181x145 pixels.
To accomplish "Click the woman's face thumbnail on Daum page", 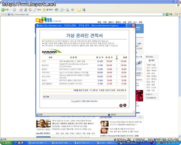I will click(x=105, y=130).
